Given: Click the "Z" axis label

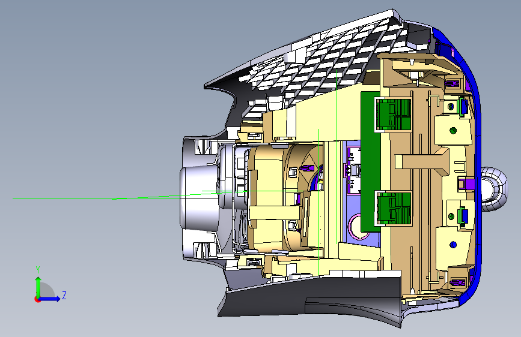Looking at the screenshot, I should (x=64, y=295).
